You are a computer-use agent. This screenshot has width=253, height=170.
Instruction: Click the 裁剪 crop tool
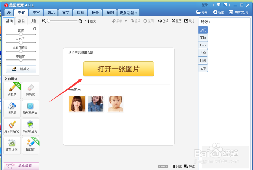pyautogui.click(x=176, y=21)
